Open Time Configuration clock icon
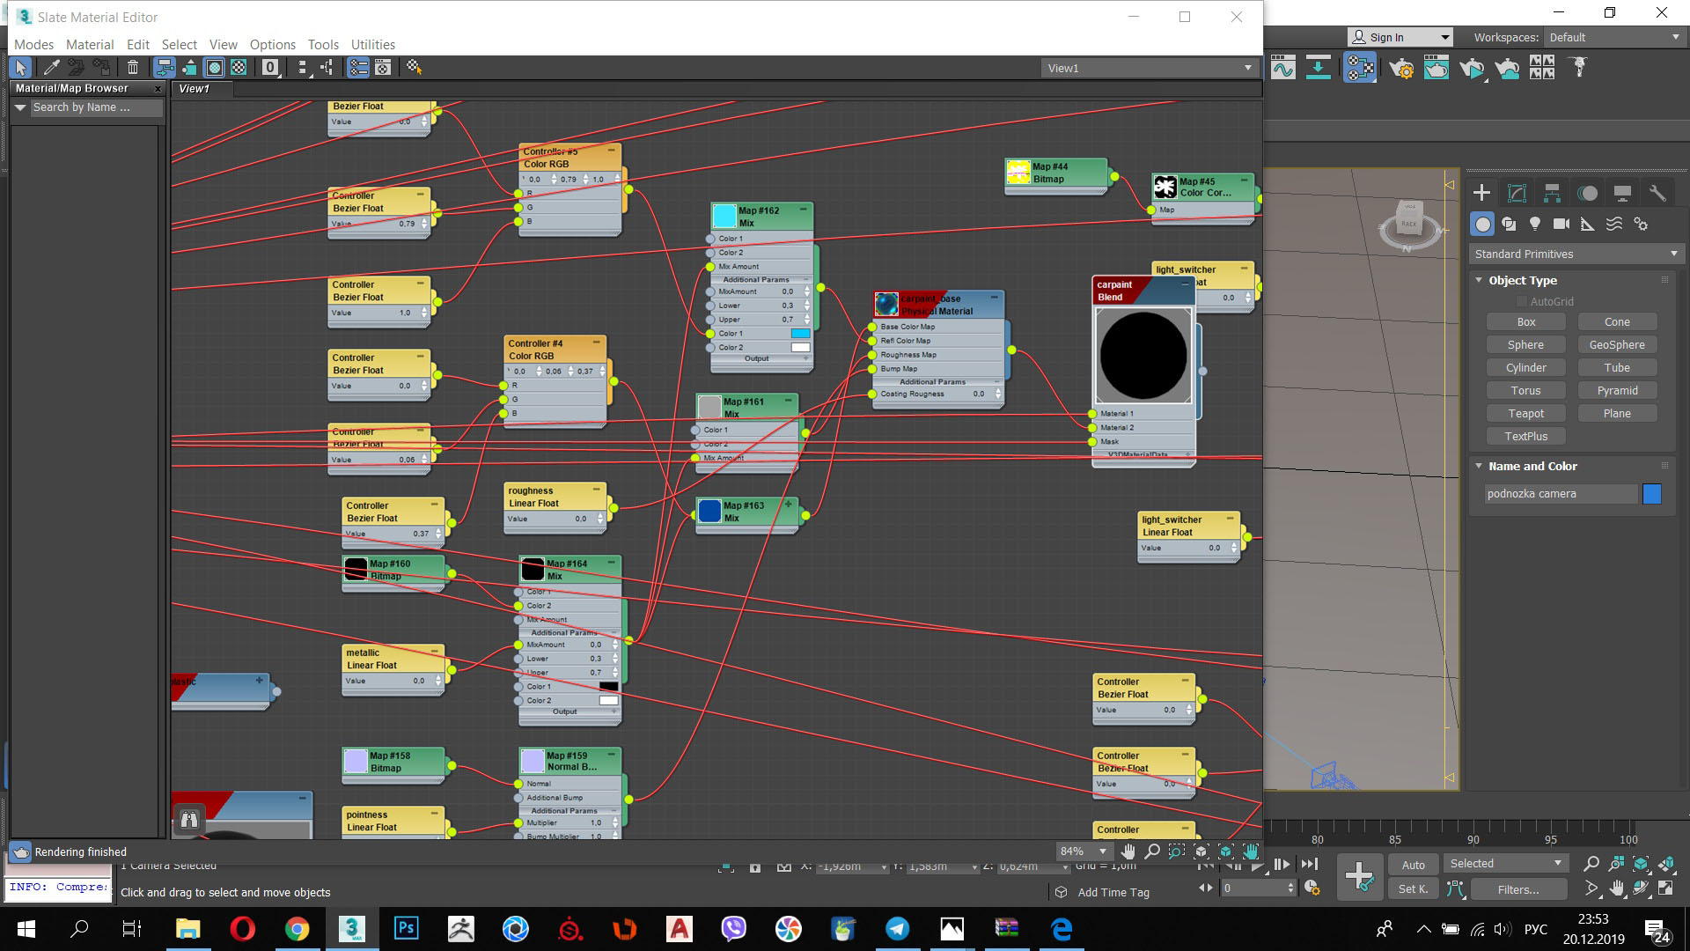This screenshot has width=1690, height=951. pos(1312,888)
